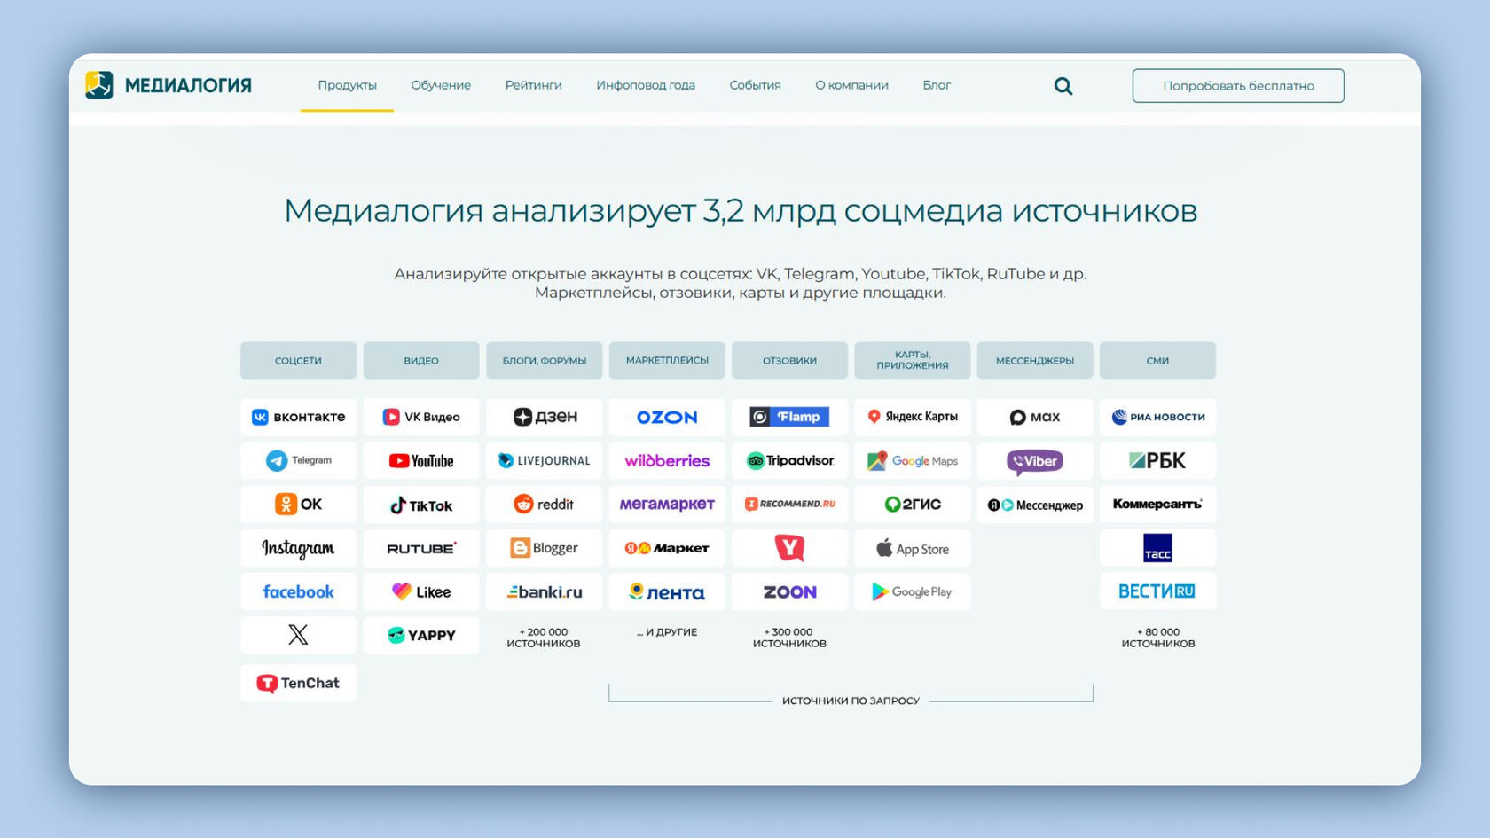The image size is (1490, 838).
Task: Choose the Wildberries logo tile
Action: pyautogui.click(x=667, y=460)
